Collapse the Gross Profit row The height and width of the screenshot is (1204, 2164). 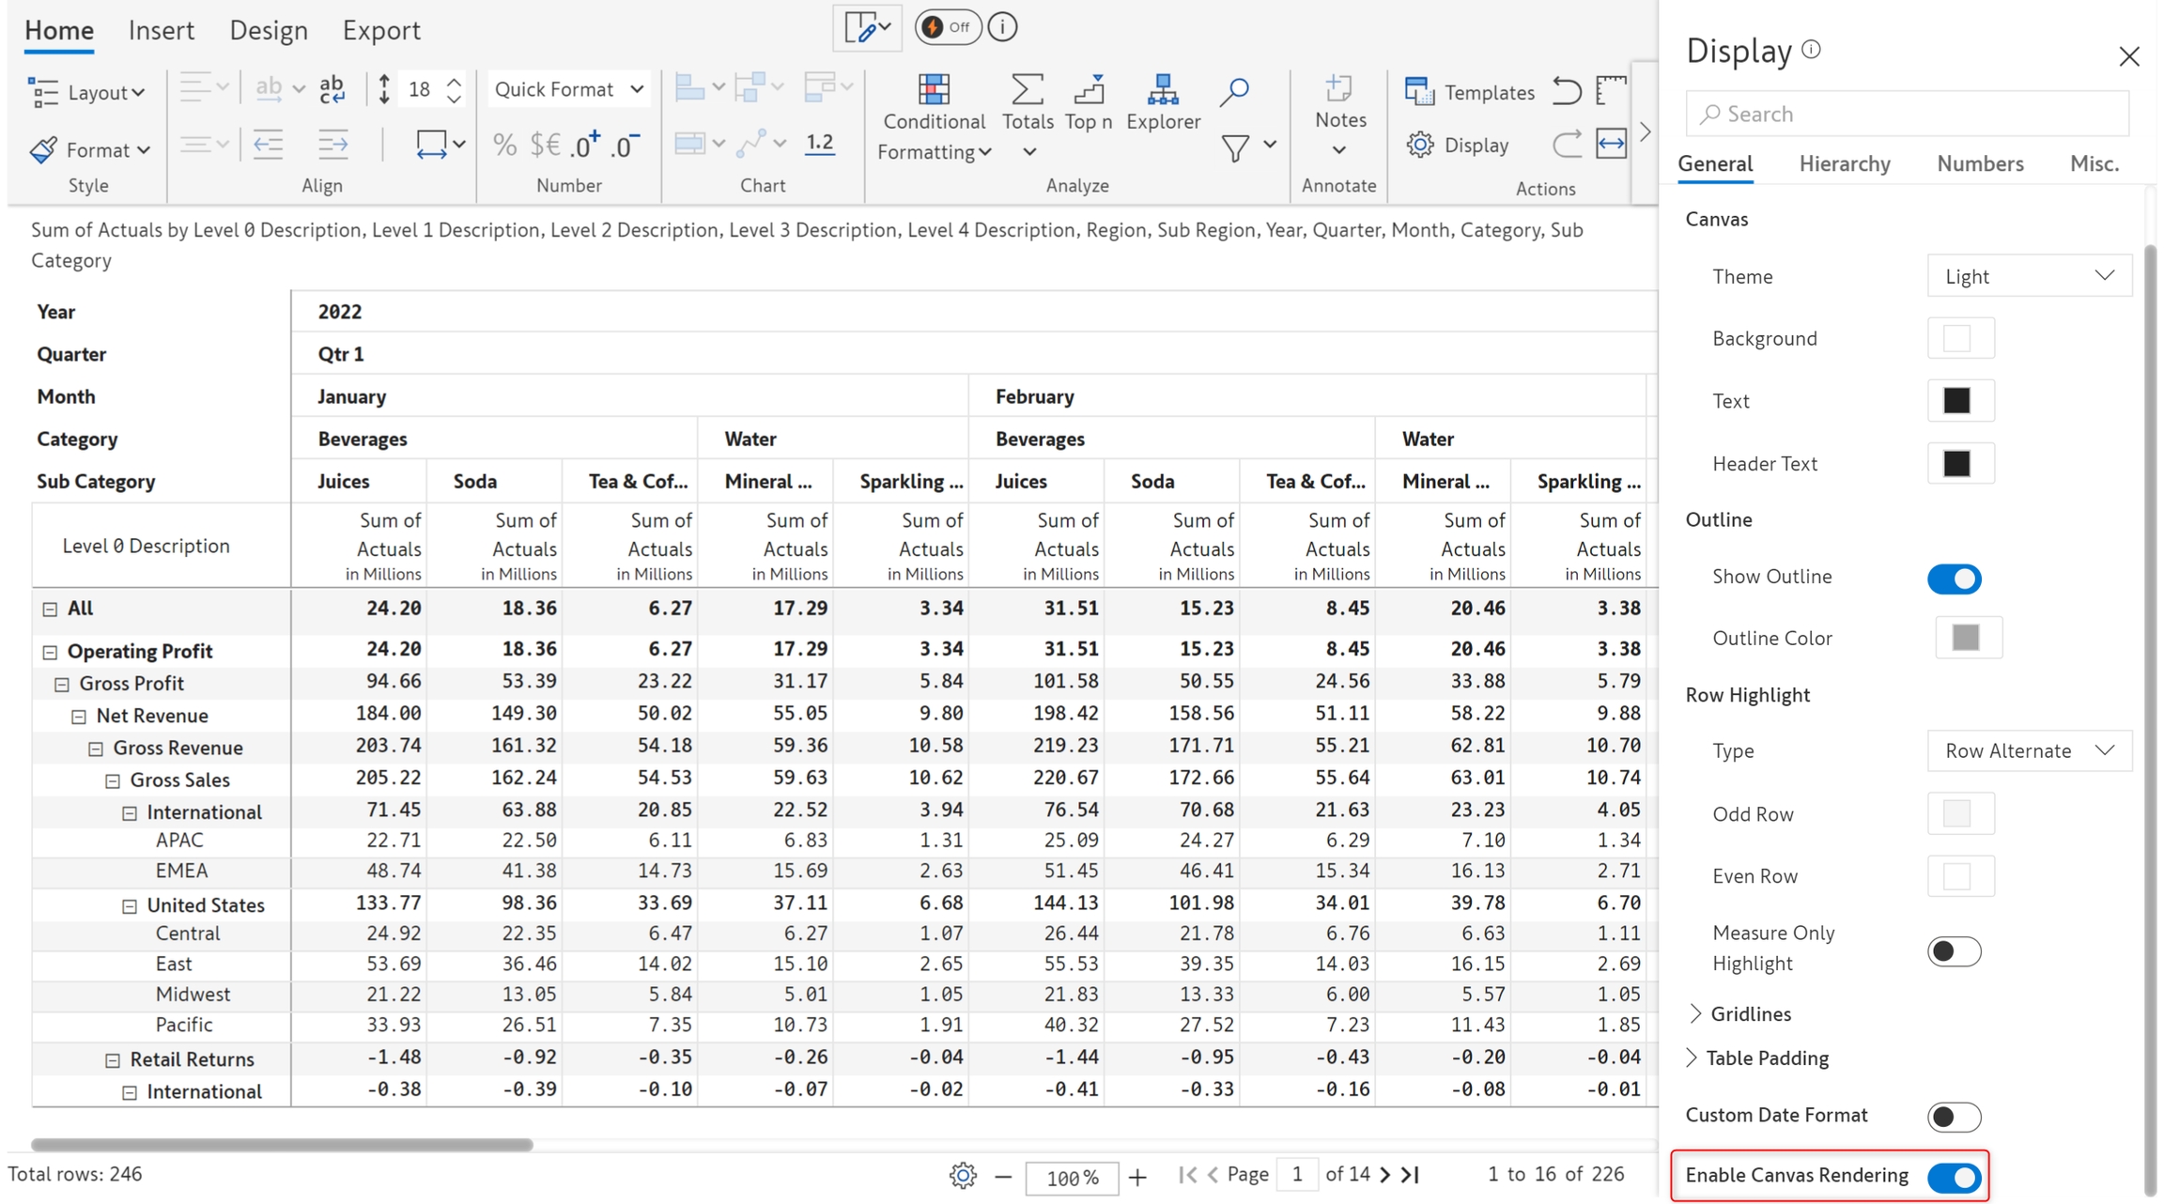pos(62,685)
